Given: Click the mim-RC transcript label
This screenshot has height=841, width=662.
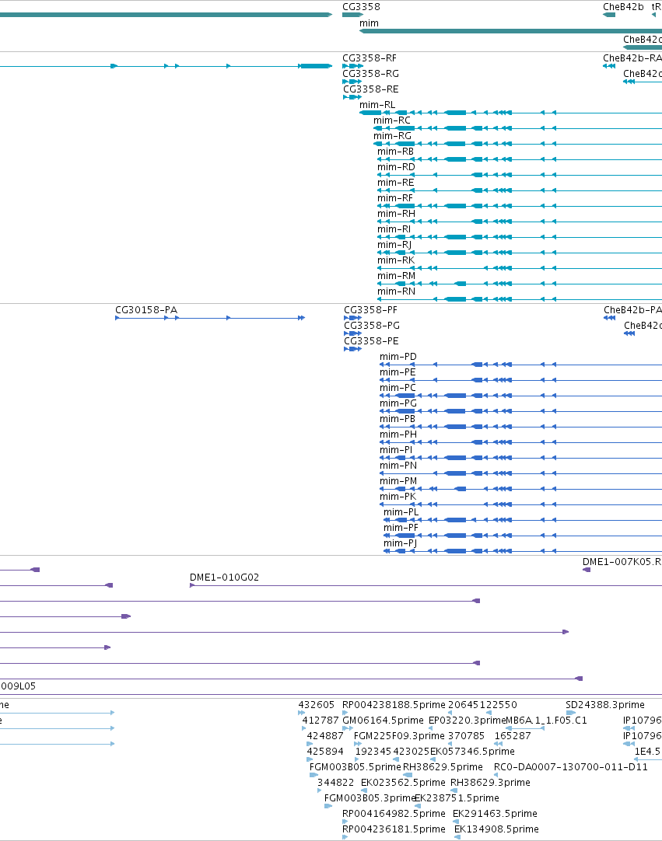Looking at the screenshot, I should (392, 120).
